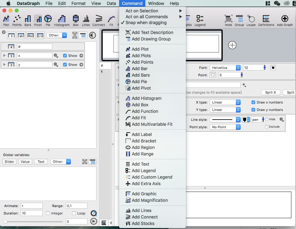Click the Group toolbar icon
The width and height of the screenshot is (296, 229).
click(x=239, y=21)
